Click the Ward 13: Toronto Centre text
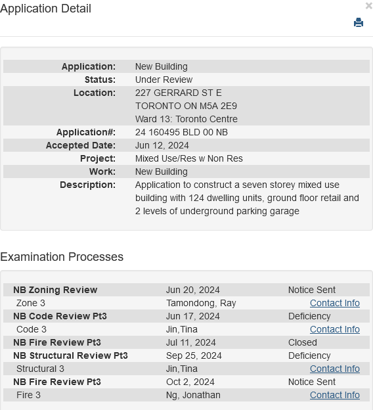Image resolution: width=373 pixels, height=410 pixels. [x=186, y=119]
